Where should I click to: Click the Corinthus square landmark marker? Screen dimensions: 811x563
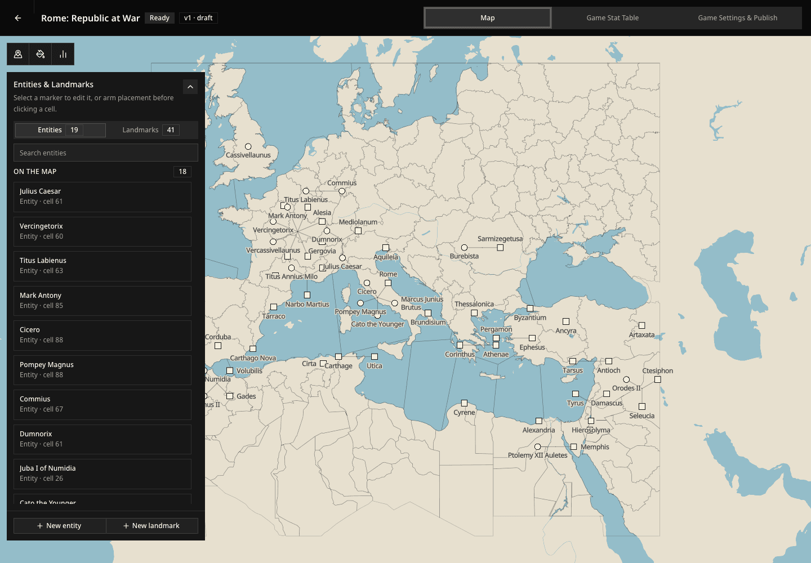click(460, 345)
